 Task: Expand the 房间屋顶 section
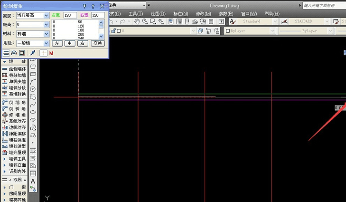[14, 193]
